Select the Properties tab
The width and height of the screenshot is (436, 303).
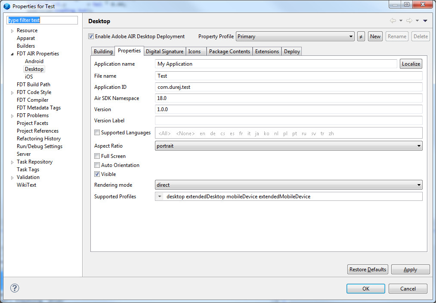(x=129, y=51)
